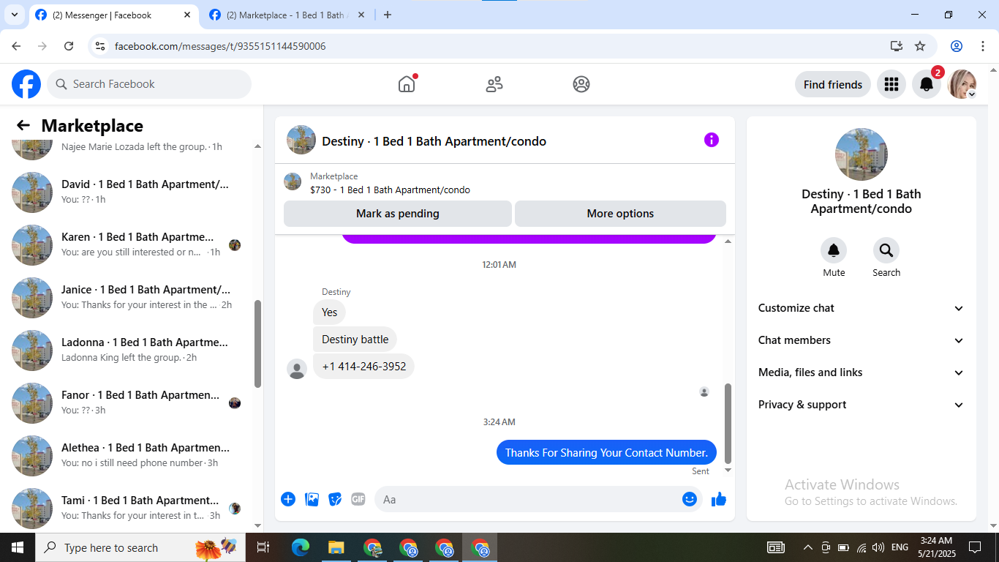Click the browser address bar URL
This screenshot has height=562, width=999.
[220, 46]
